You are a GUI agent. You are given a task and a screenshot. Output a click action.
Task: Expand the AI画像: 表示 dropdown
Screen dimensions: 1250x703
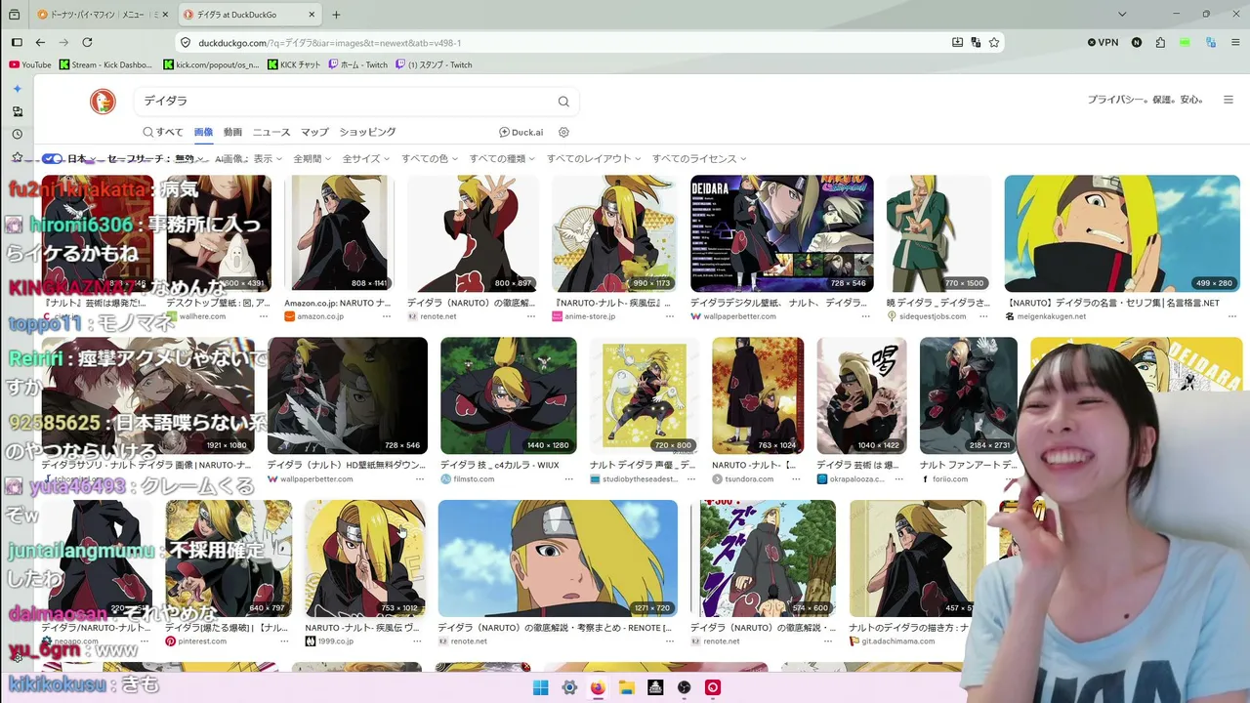[249, 159]
